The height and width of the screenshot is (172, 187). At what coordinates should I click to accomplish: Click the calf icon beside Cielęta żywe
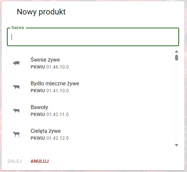16,134
